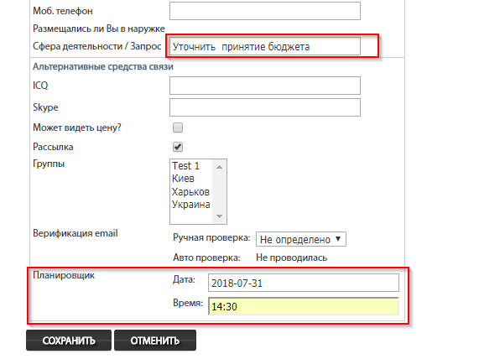
Task: Click the Моб. телефон input field
Action: [x=265, y=11]
